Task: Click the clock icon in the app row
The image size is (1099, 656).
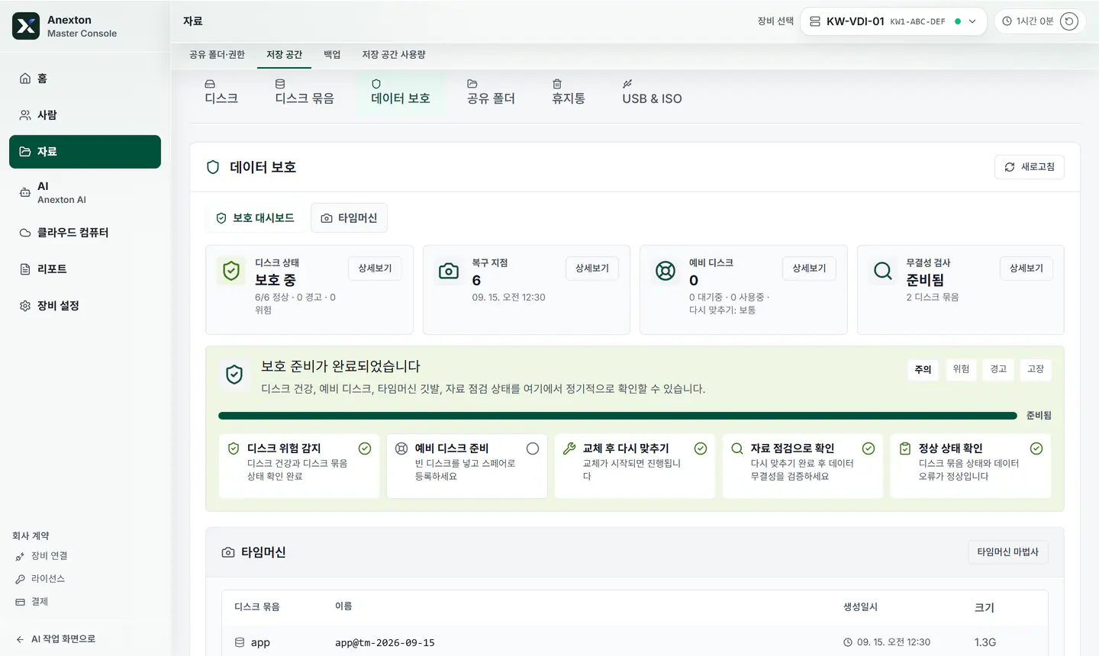Action: pyautogui.click(x=848, y=642)
